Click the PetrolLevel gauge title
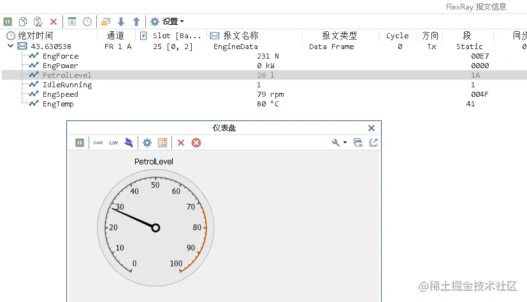The width and height of the screenshot is (527, 302). coord(154,162)
